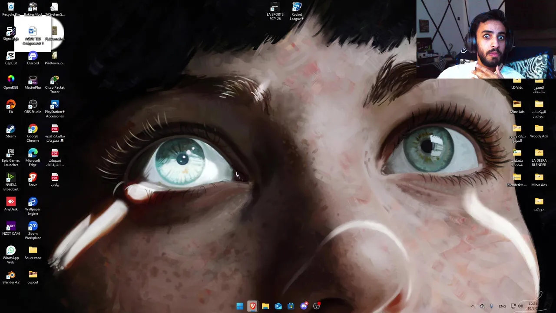Select the LD Vids folder label
This screenshot has width=556, height=313.
coord(517,87)
